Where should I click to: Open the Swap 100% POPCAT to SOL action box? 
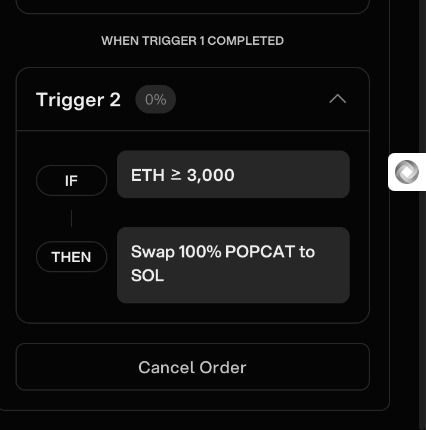(x=233, y=265)
